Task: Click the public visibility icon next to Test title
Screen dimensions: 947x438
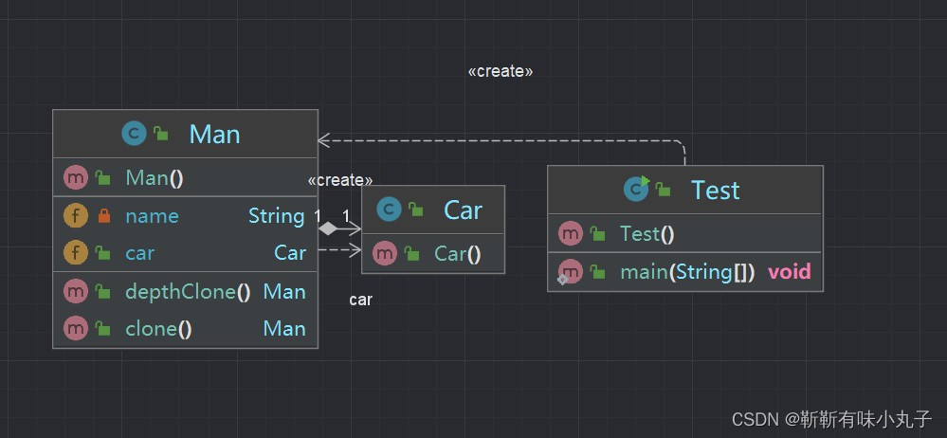Action: click(x=664, y=190)
